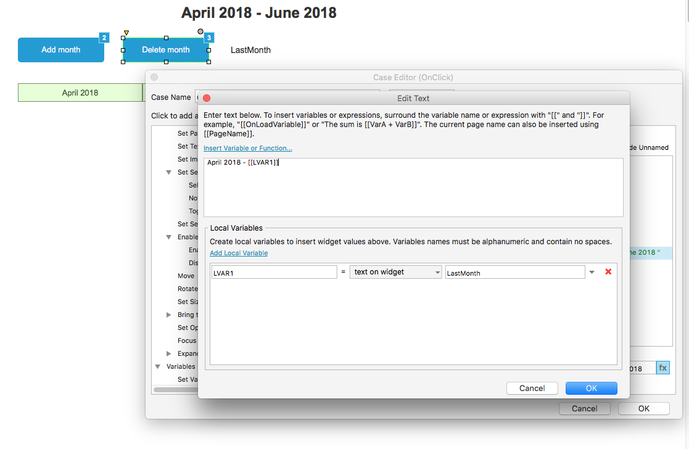Viewport: 689px width, 449px height.
Task: Click the yellow triangle marker above Delete month
Action: [126, 33]
